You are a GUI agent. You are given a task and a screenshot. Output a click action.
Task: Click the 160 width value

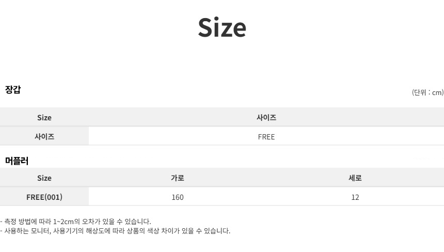click(178, 197)
